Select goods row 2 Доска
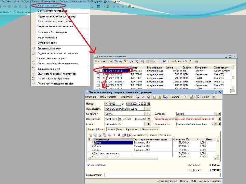 [x=152, y=146]
